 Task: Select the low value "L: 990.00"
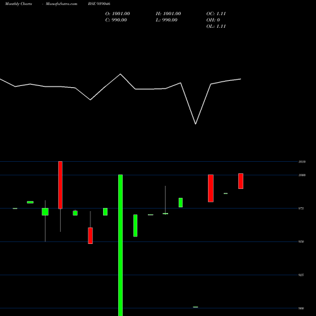(x=167, y=20)
